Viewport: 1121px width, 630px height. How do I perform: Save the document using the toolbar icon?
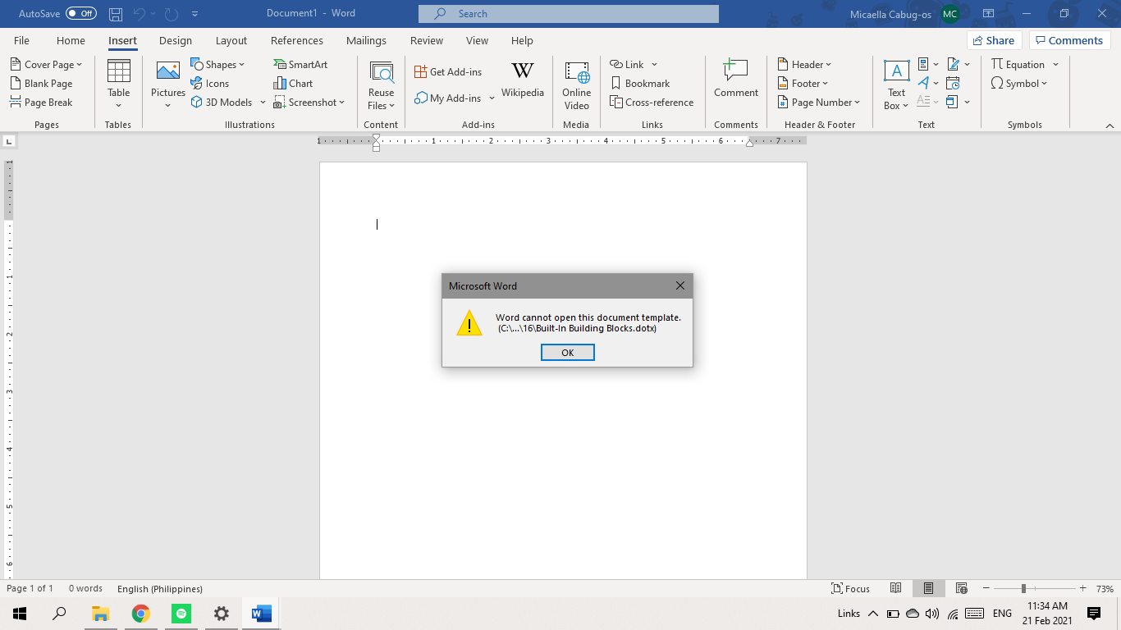pyautogui.click(x=116, y=14)
